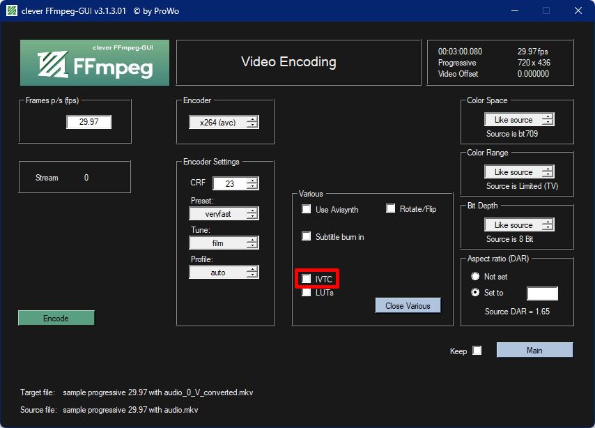Open the Profile auto selector

click(224, 272)
